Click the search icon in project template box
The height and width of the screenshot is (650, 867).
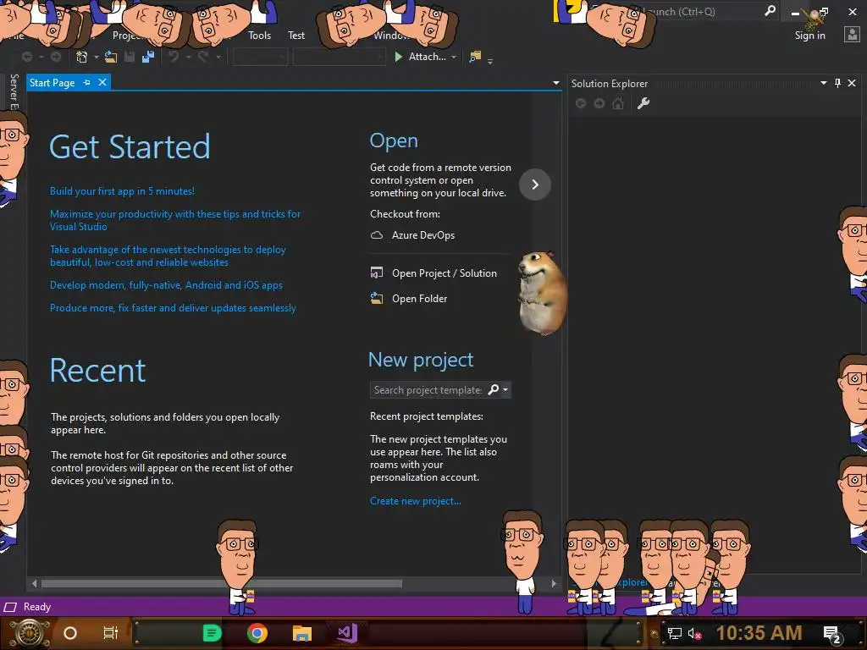pos(494,389)
